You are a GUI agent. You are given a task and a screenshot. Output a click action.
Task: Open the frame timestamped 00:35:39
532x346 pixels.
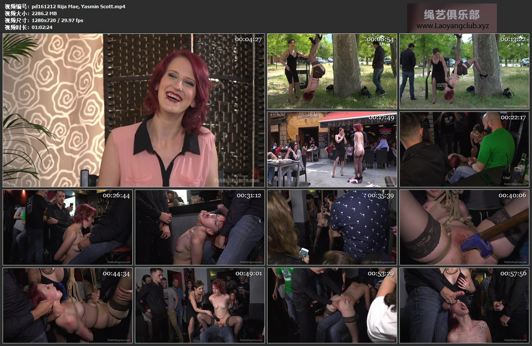332,227
